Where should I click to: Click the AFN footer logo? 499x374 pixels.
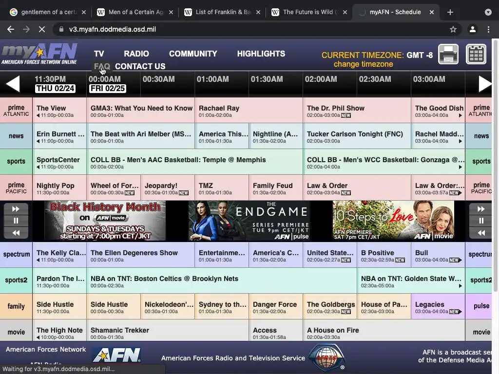(117, 355)
